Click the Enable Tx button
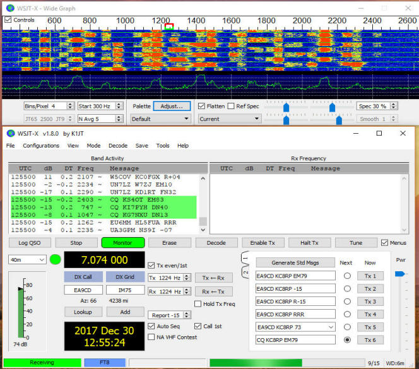419x369 pixels. tap(263, 243)
